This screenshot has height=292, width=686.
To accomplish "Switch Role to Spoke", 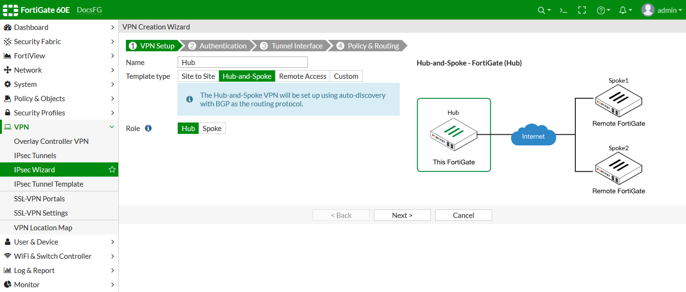I will 212,128.
